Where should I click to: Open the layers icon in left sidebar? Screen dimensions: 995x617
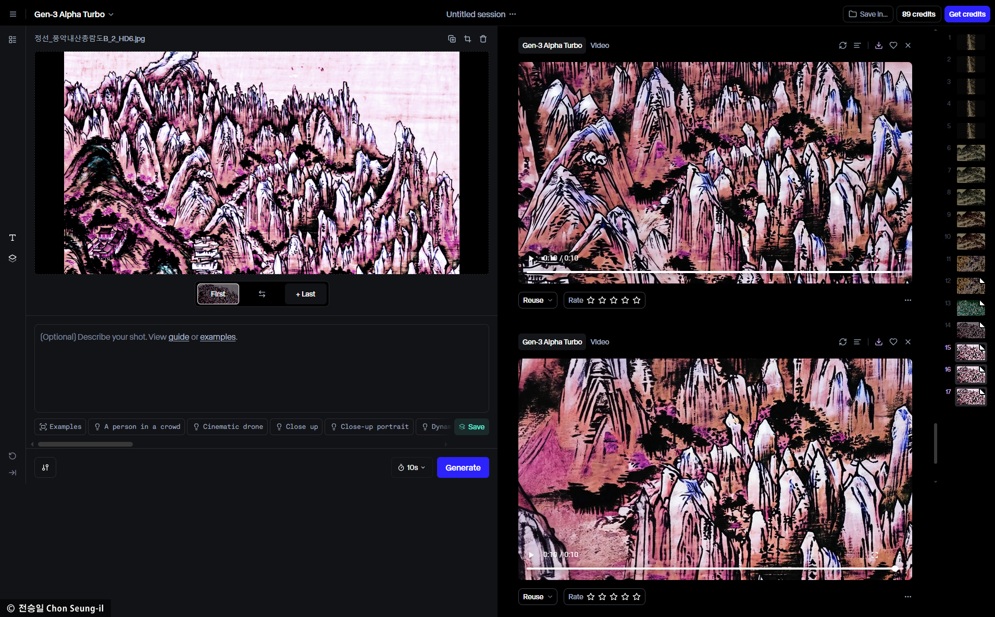[13, 258]
